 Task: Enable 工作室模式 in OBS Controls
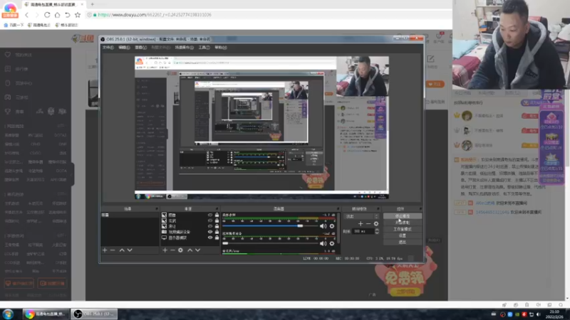[403, 229]
